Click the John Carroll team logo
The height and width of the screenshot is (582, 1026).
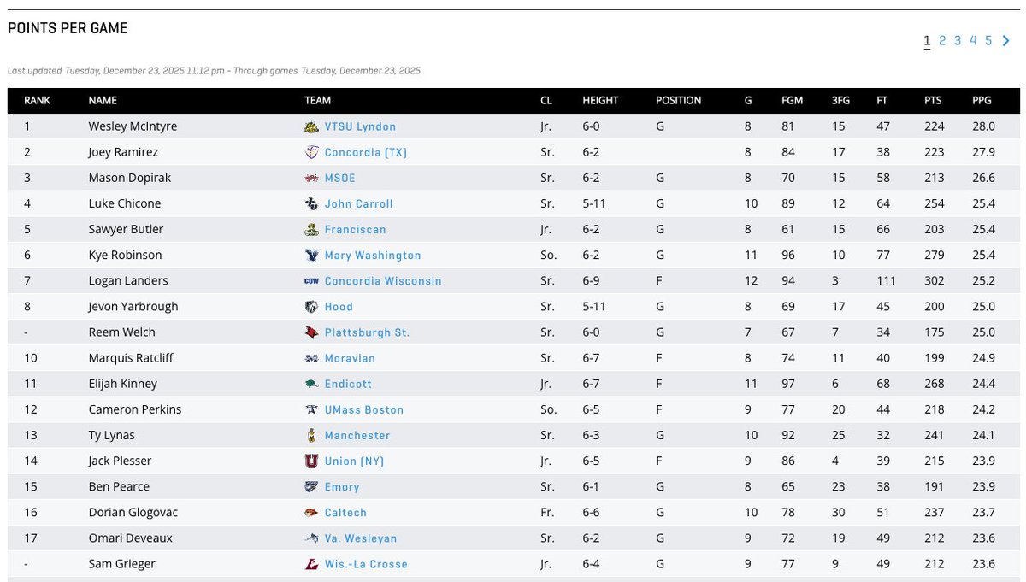pos(311,203)
